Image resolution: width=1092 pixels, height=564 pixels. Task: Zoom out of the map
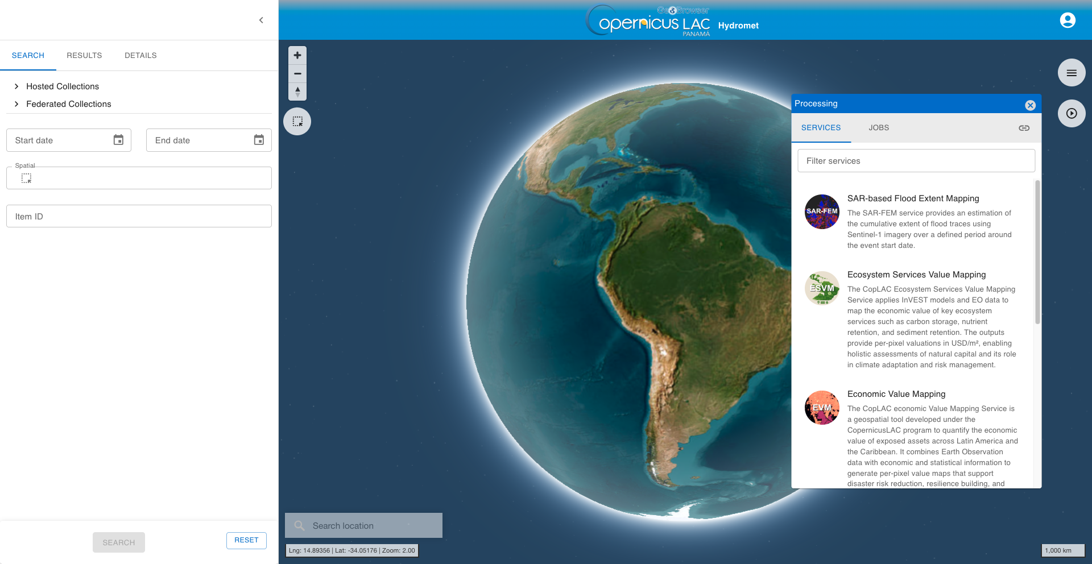click(x=297, y=73)
